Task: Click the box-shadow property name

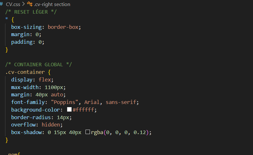Action: (x=26, y=132)
